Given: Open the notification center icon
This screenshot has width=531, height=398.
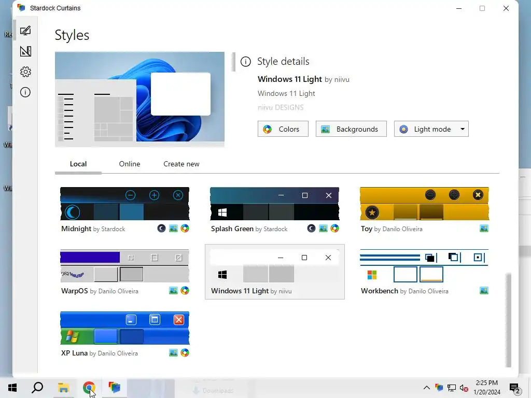Looking at the screenshot, I should [x=515, y=388].
